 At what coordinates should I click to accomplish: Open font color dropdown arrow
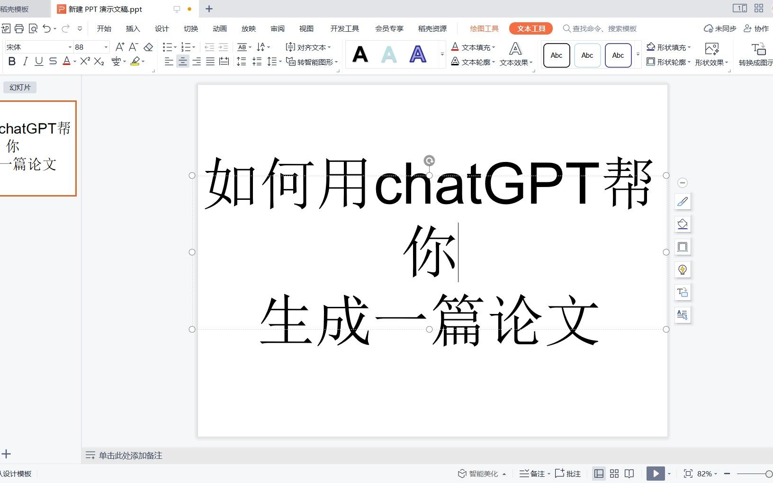(x=75, y=62)
